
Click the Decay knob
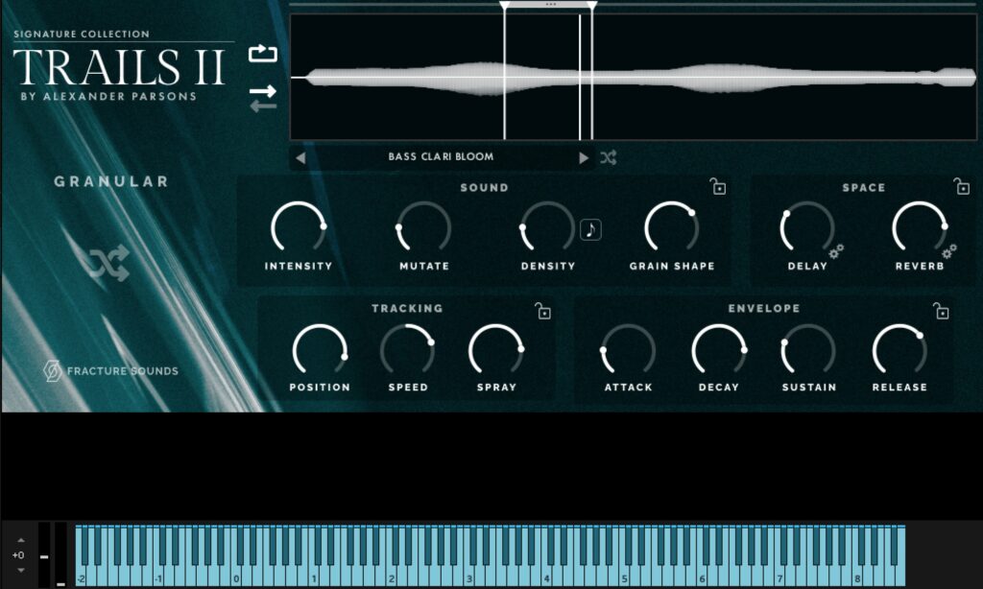719,351
